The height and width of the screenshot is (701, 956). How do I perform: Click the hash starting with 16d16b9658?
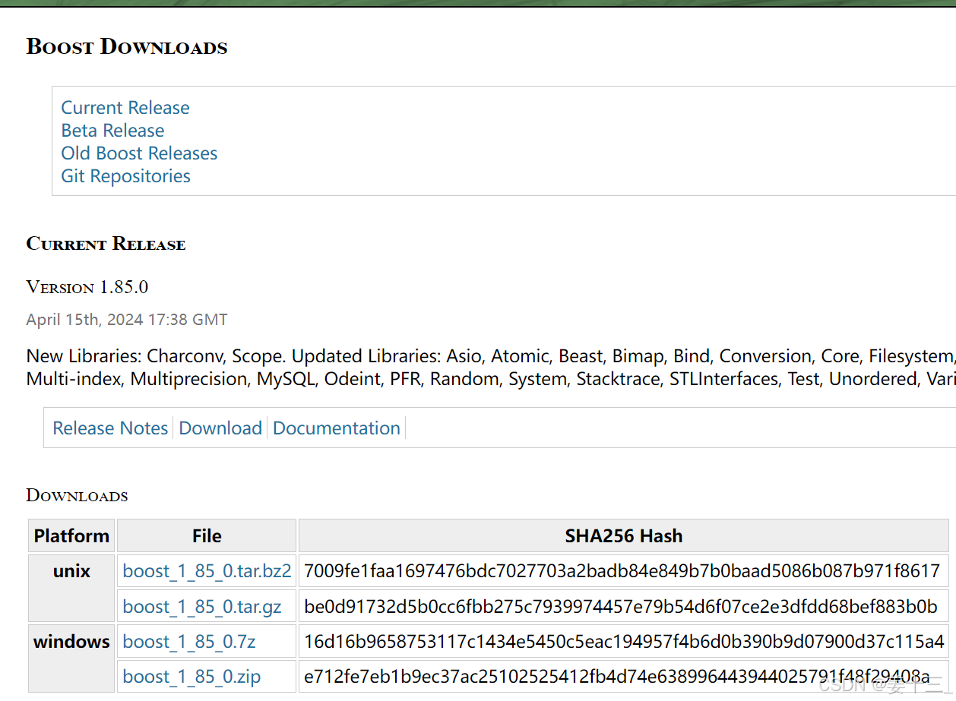624,642
